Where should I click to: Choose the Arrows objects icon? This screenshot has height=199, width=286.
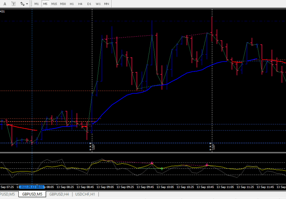coord(22,4)
